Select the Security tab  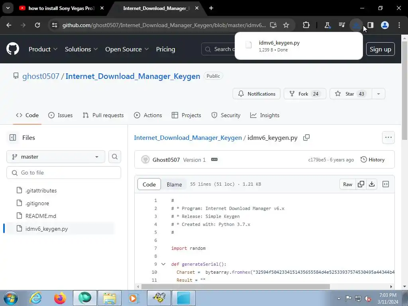(226, 115)
